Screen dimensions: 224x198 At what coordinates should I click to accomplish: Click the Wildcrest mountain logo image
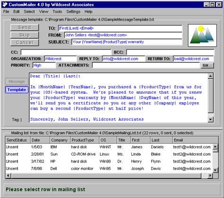click(202, 35)
